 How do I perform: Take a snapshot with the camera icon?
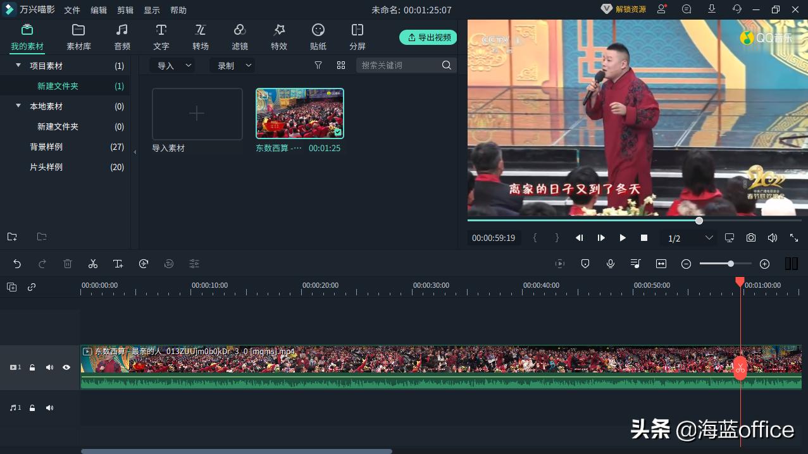click(750, 238)
